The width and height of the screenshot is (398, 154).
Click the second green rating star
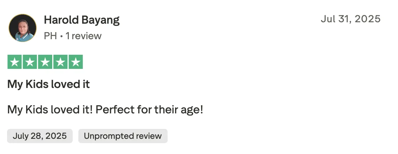pos(30,62)
